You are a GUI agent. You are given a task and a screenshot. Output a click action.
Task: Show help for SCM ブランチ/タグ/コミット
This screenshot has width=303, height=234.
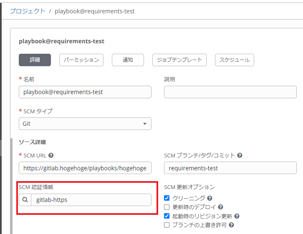tap(240, 155)
